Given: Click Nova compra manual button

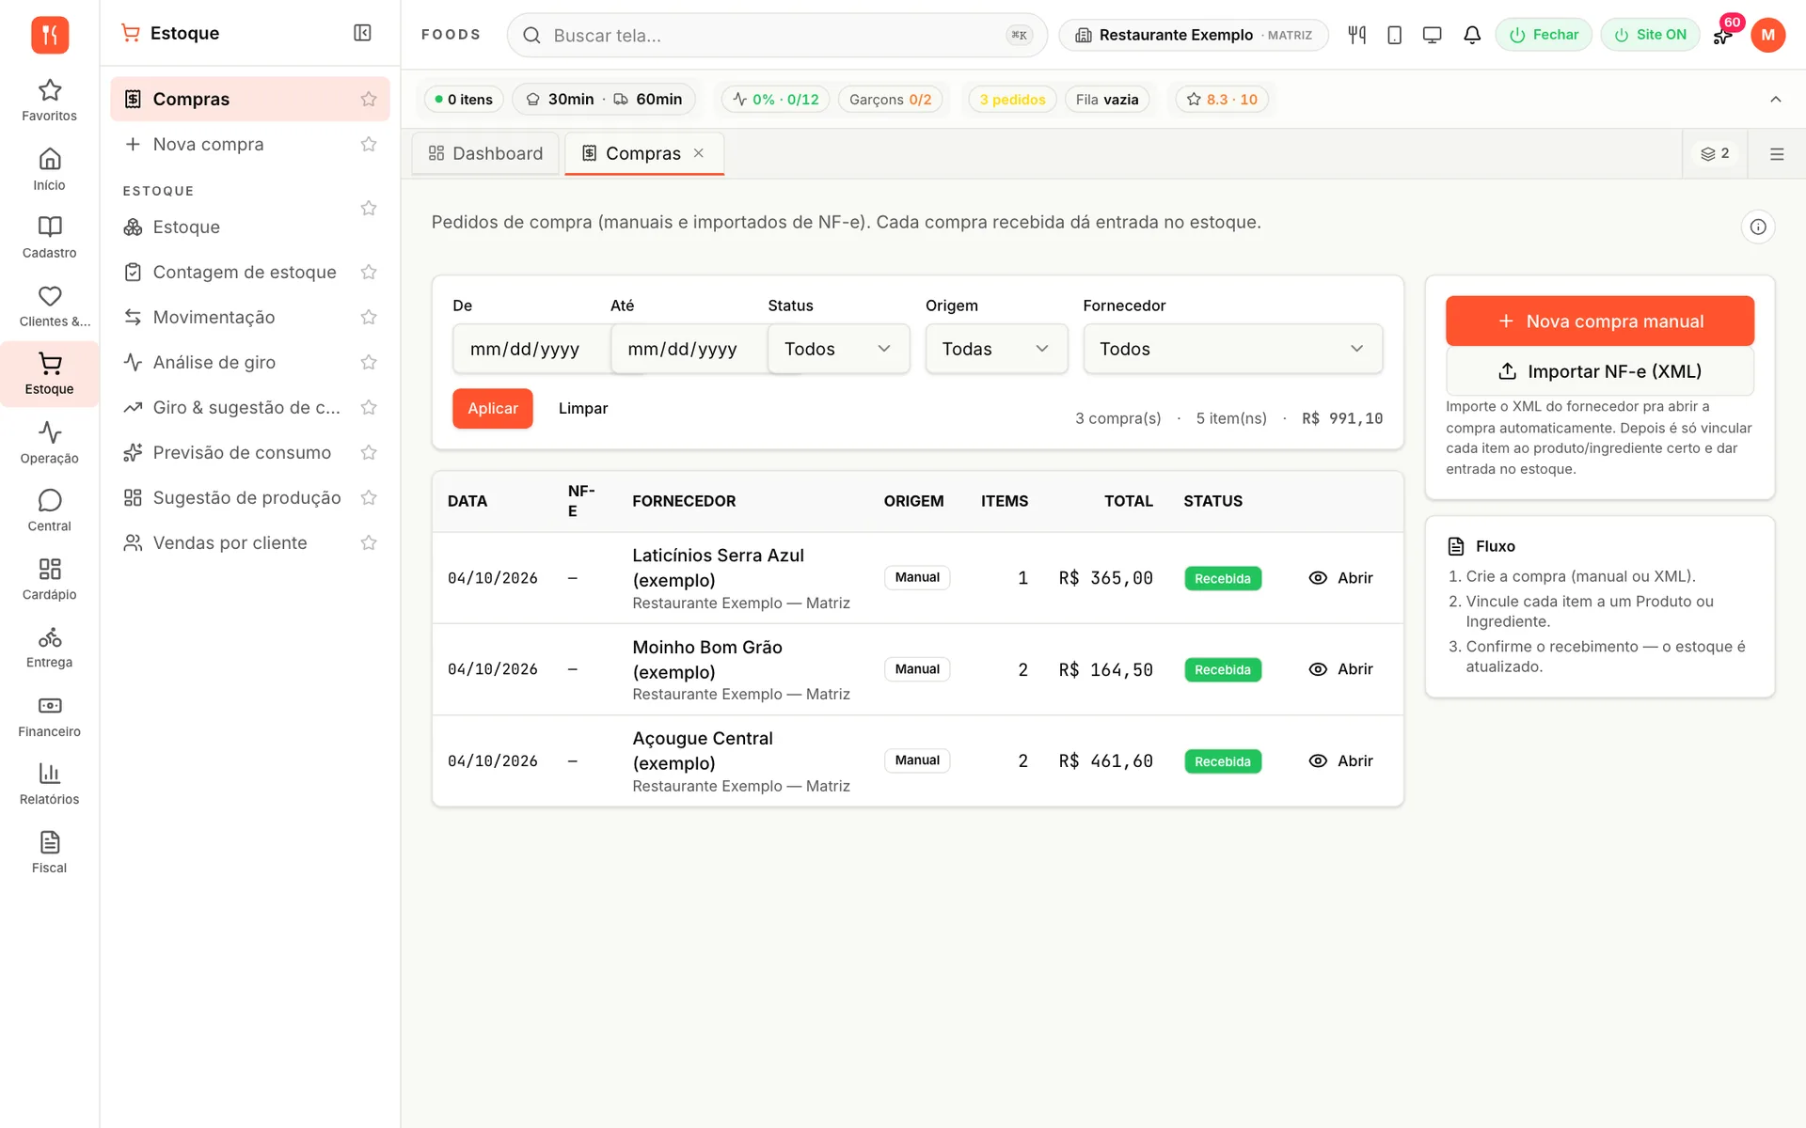Looking at the screenshot, I should click(1599, 321).
